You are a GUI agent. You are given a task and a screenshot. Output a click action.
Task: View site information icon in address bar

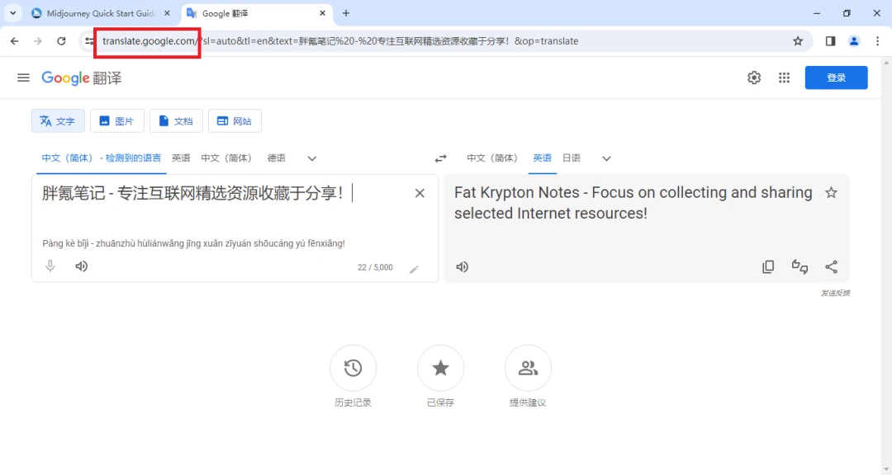tap(89, 41)
